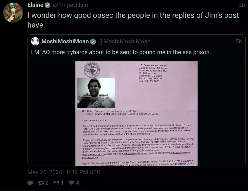Click the reply speech bubble icon
This screenshot has height=191, width=248.
tap(30, 183)
